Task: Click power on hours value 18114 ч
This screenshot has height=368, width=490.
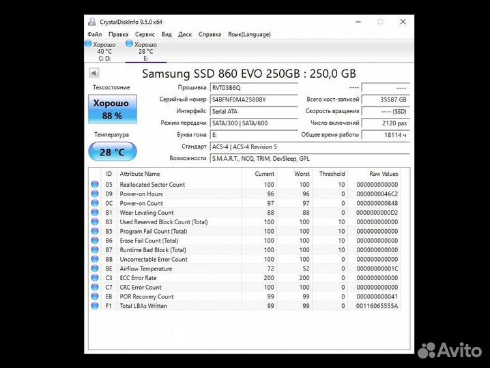Action: click(386, 135)
